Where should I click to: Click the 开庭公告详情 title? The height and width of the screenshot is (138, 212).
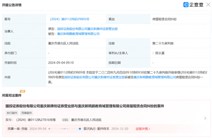pos(12,5)
